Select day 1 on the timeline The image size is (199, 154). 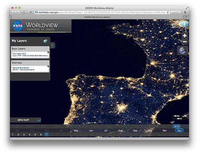pos(13,135)
